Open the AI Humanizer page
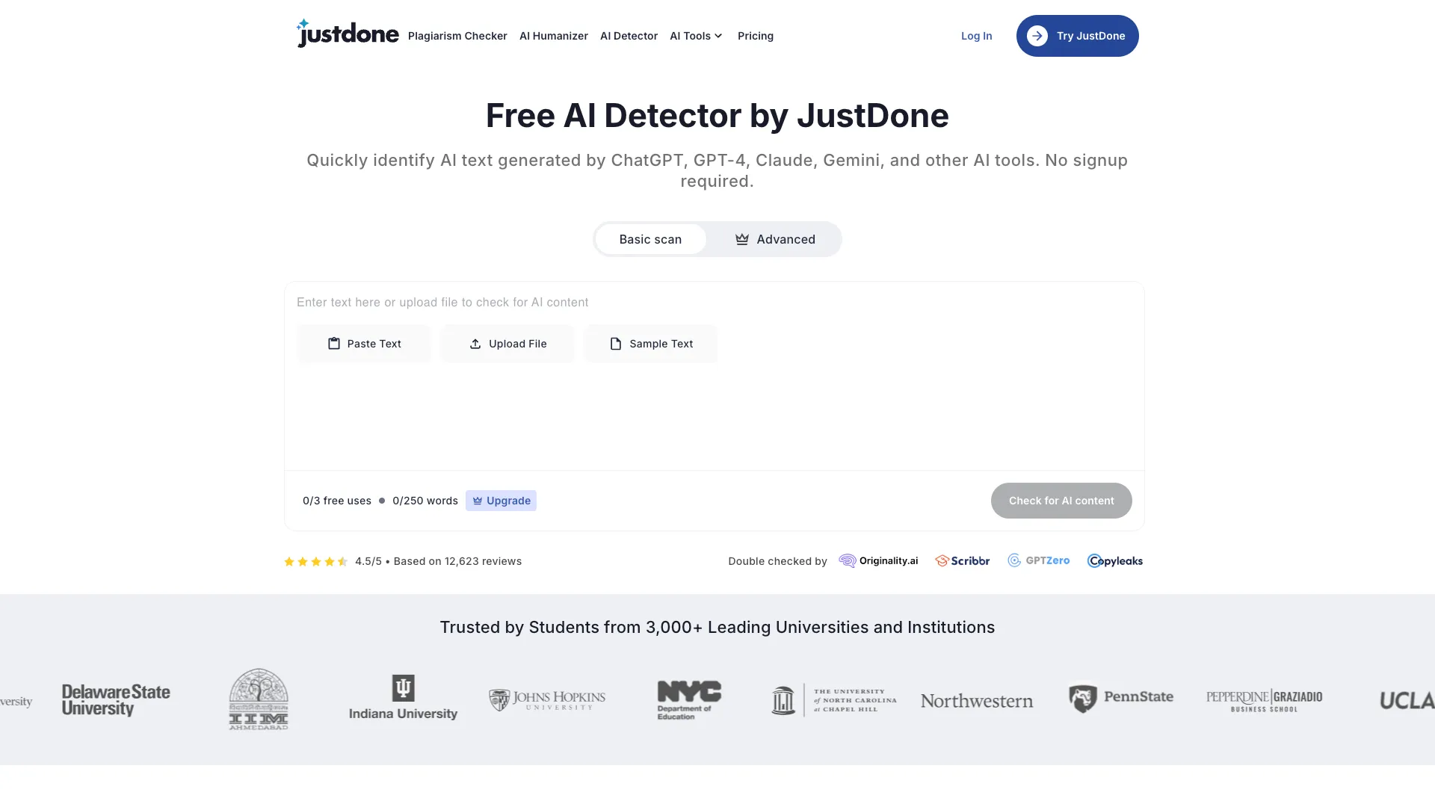 553,36
